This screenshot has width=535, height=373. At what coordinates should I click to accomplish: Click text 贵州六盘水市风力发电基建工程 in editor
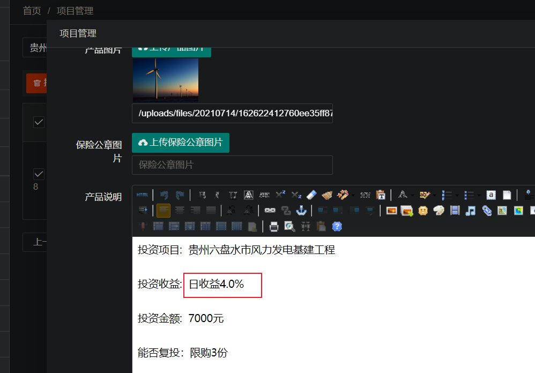(x=262, y=250)
